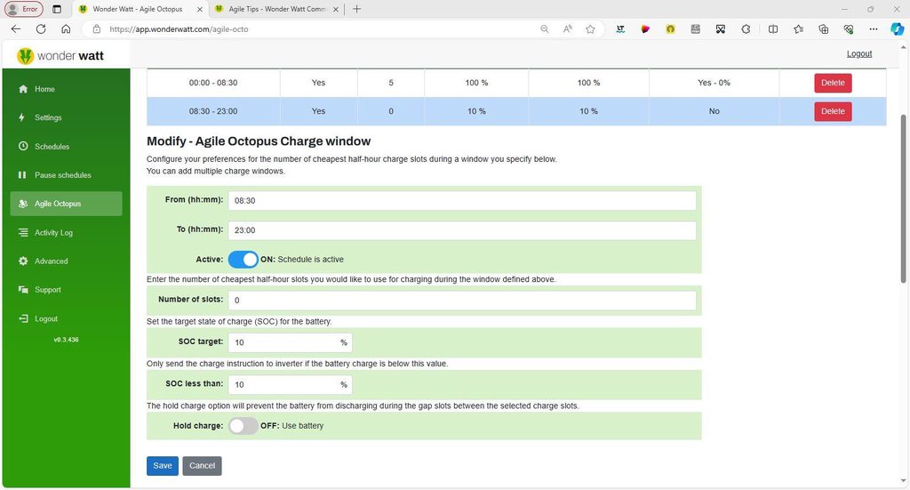Click the Number of slots field
This screenshot has width=910, height=490.
tap(461, 301)
